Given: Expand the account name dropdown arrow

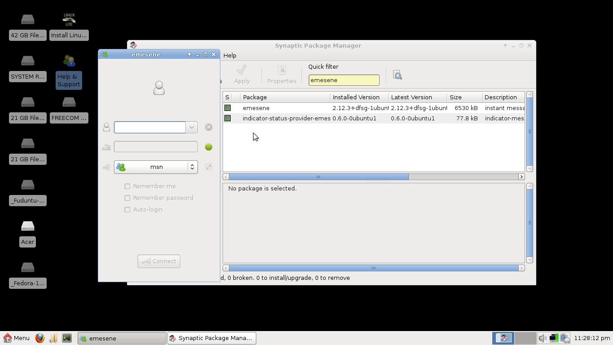Looking at the screenshot, I should click(192, 127).
